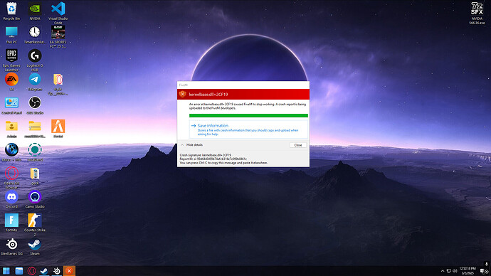This screenshot has height=276, width=491.
Task: Open the Opera GX Browser desktop icon
Action: (x=11, y=178)
